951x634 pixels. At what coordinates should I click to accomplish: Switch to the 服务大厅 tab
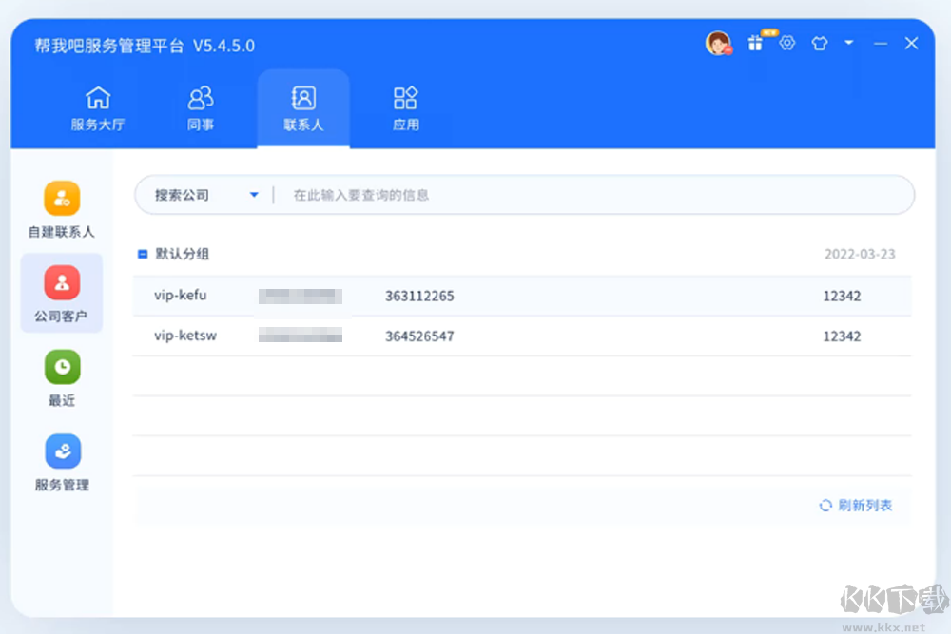(99, 107)
